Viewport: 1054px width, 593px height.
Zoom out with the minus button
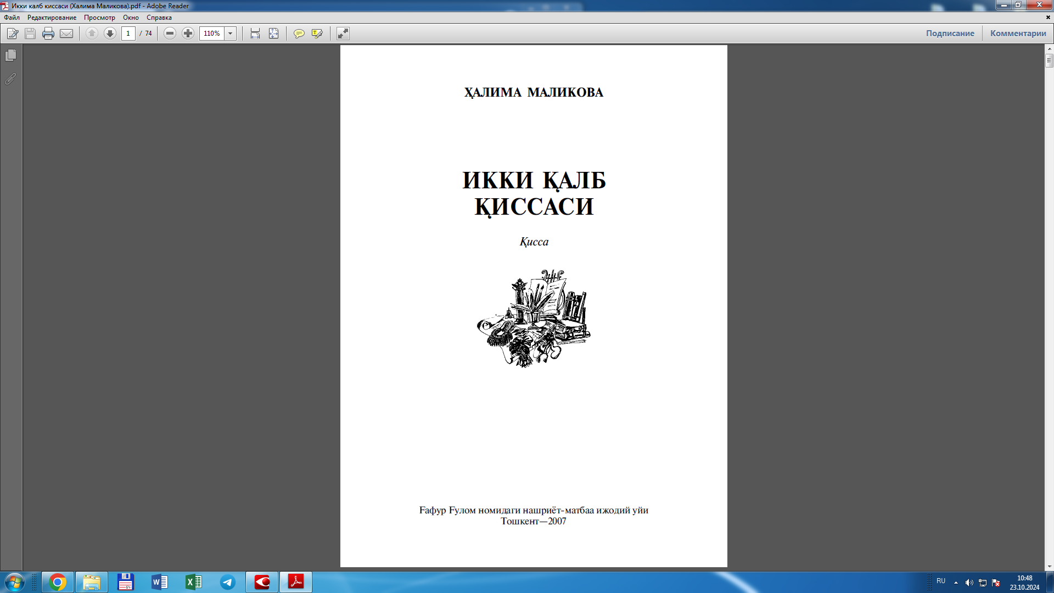point(170,33)
